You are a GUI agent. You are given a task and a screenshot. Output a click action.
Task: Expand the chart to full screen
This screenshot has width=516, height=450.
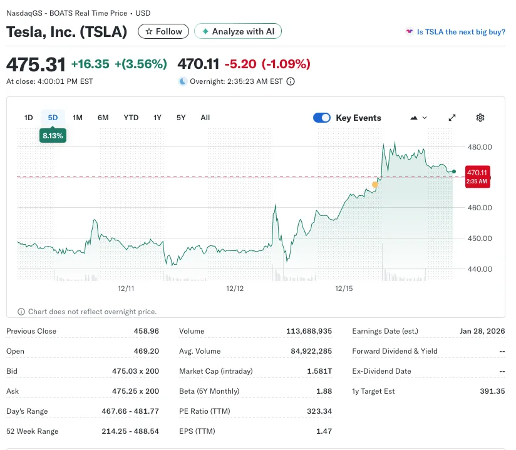tap(453, 118)
